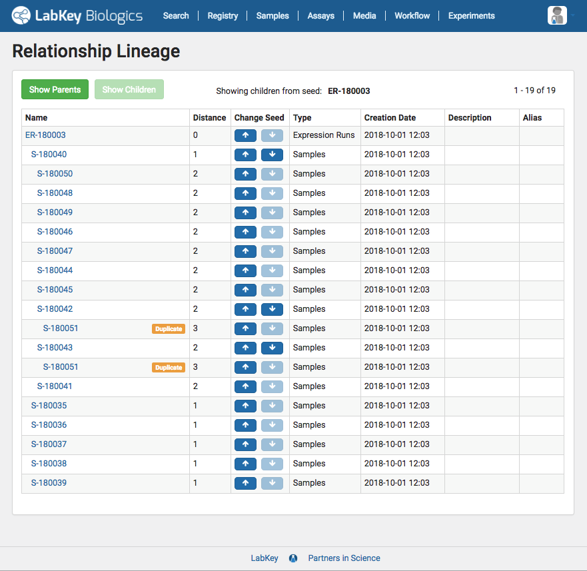Click up arrow for S-180040

point(245,155)
